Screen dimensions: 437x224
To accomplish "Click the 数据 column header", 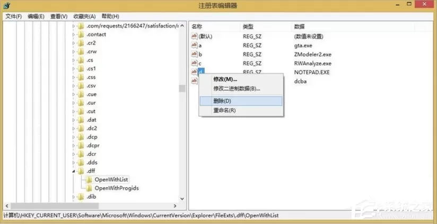I will 299,27.
